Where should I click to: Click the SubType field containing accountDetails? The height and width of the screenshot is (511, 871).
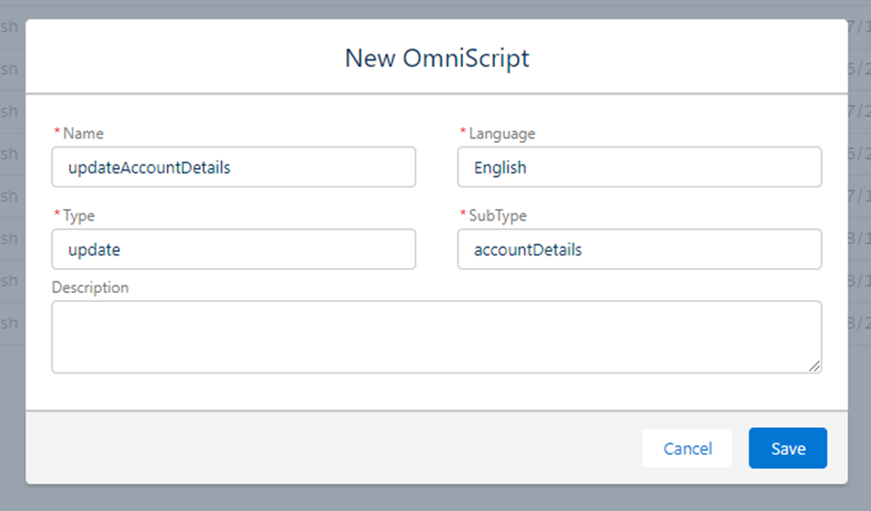(x=640, y=249)
